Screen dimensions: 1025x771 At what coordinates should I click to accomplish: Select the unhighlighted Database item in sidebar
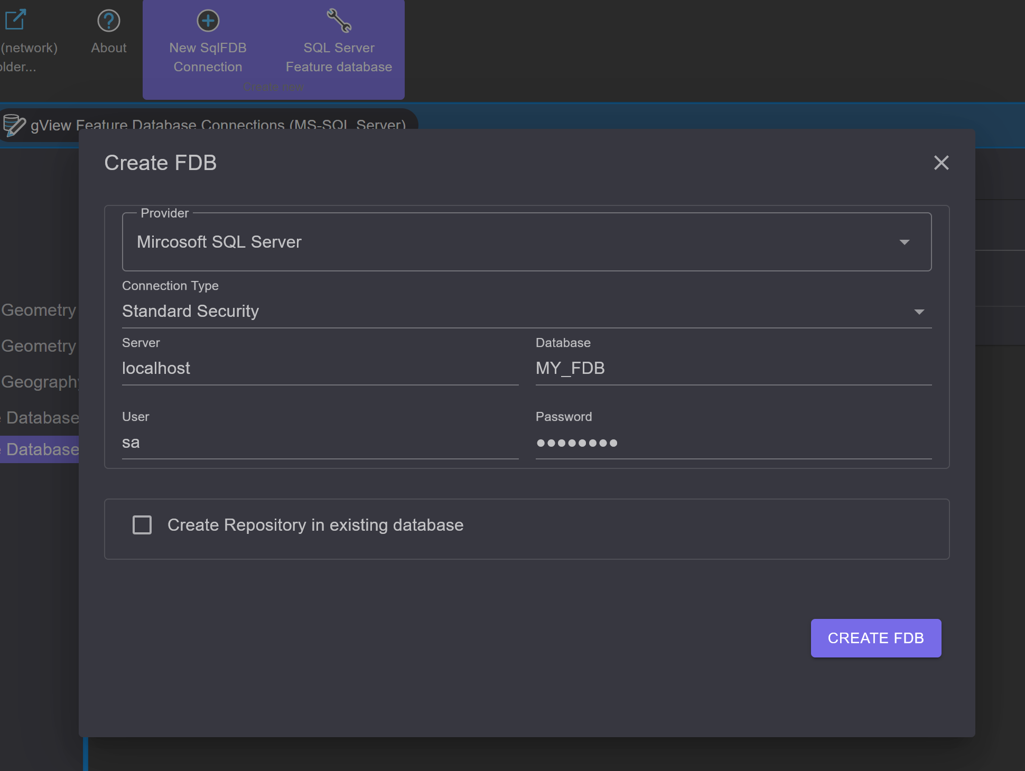[x=40, y=418]
